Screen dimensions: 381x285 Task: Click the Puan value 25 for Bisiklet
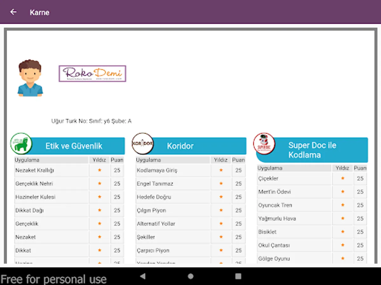pyautogui.click(x=360, y=232)
